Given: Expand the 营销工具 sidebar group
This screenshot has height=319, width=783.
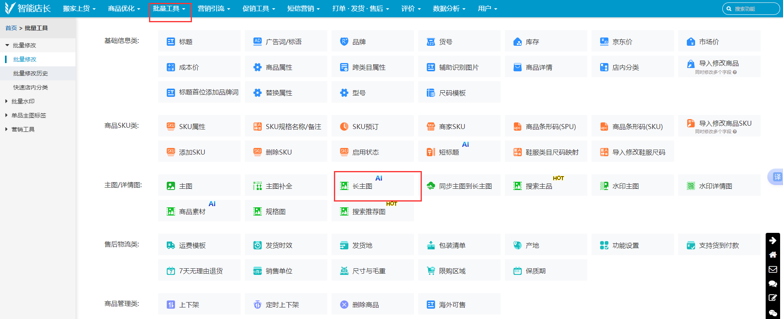Looking at the screenshot, I should click(x=23, y=129).
